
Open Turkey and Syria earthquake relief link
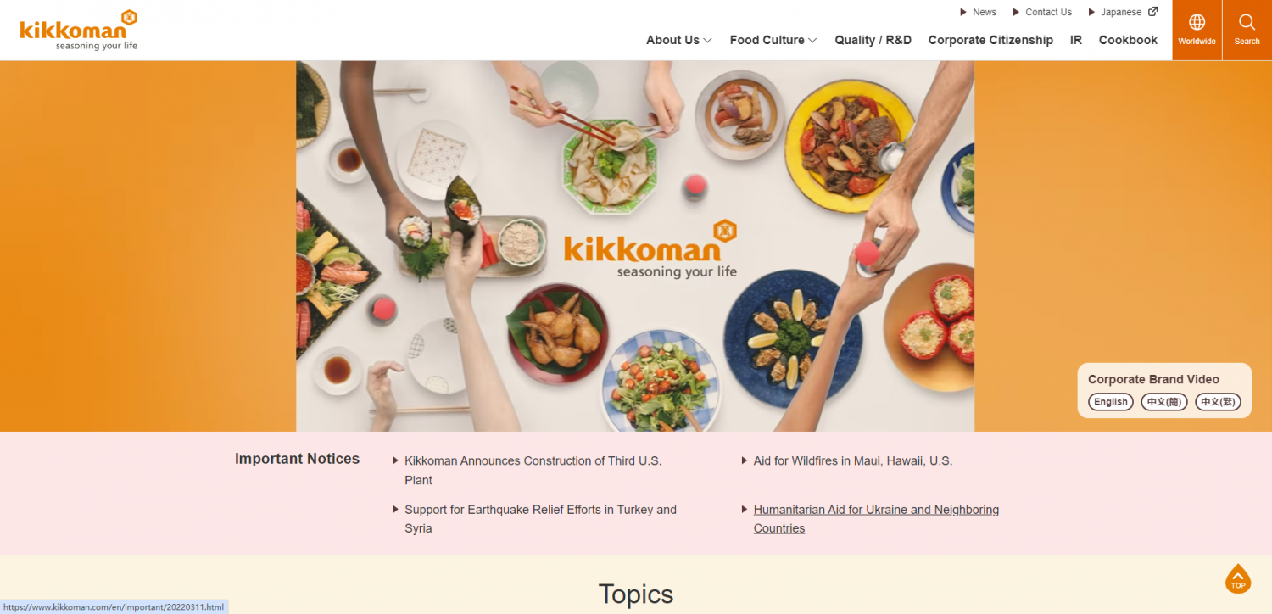point(540,519)
